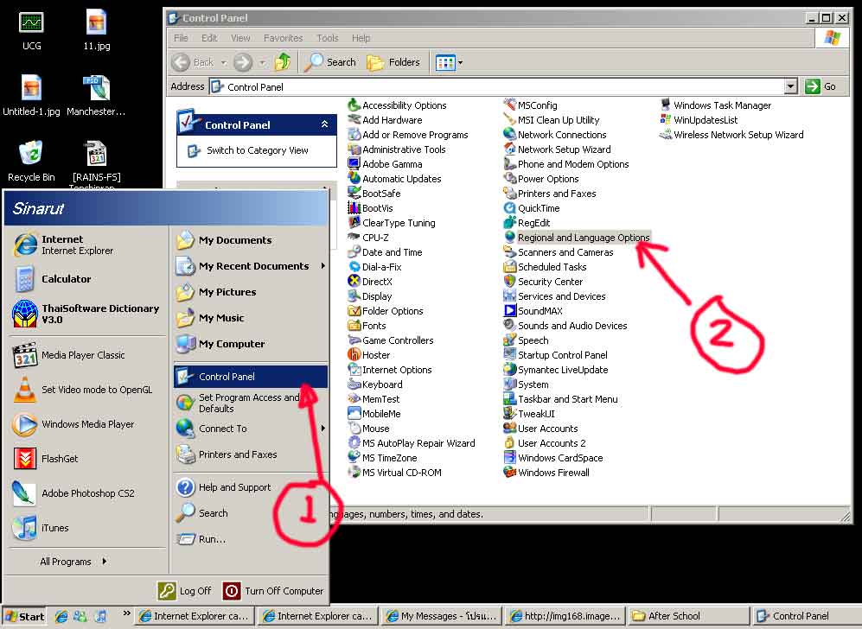862x629 pixels.
Task: Open Calculator from Start menu
Action: point(53,279)
